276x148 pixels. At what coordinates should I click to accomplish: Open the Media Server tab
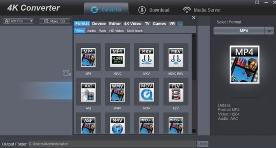click(202, 10)
